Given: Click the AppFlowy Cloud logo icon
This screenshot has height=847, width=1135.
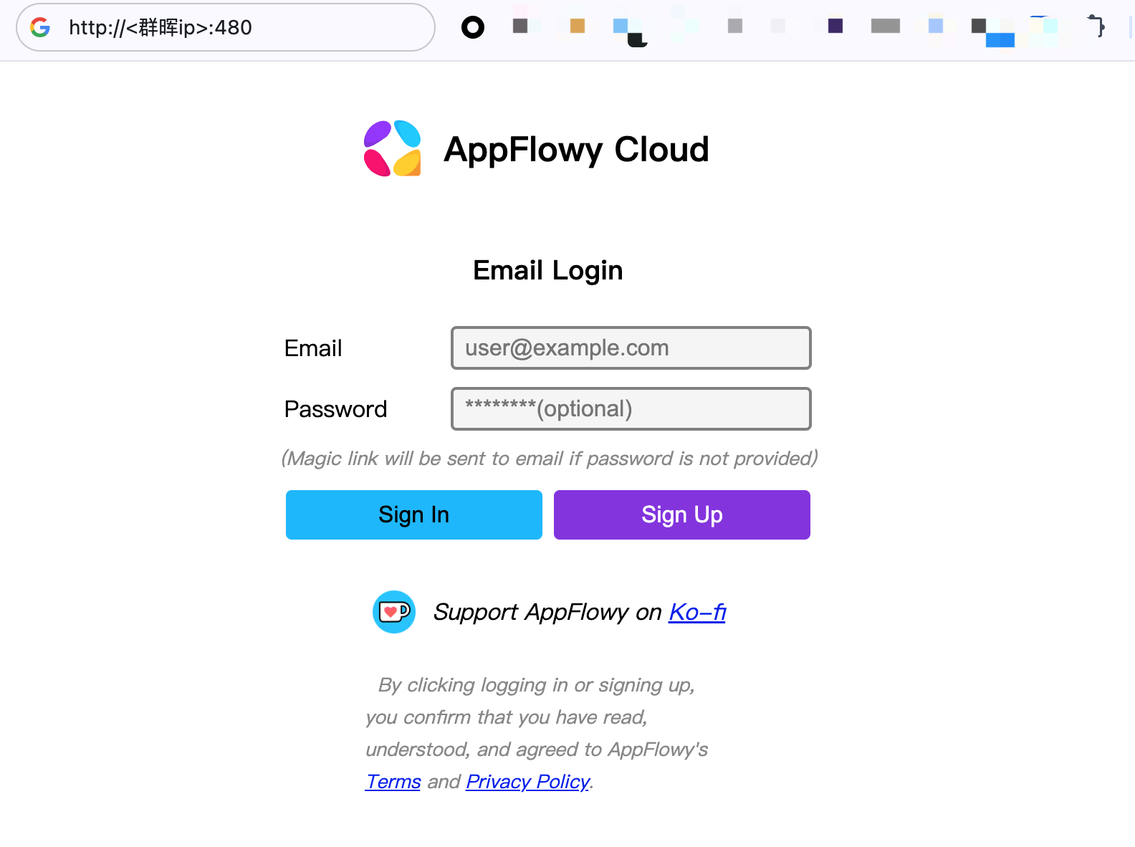Looking at the screenshot, I should click(392, 148).
